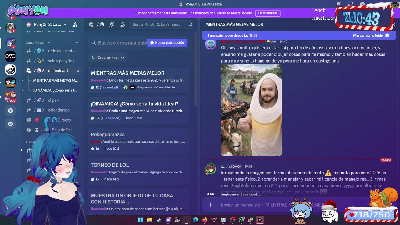Open File Explorer from the taskbar
400x225 pixels.
pyautogui.click(x=149, y=220)
